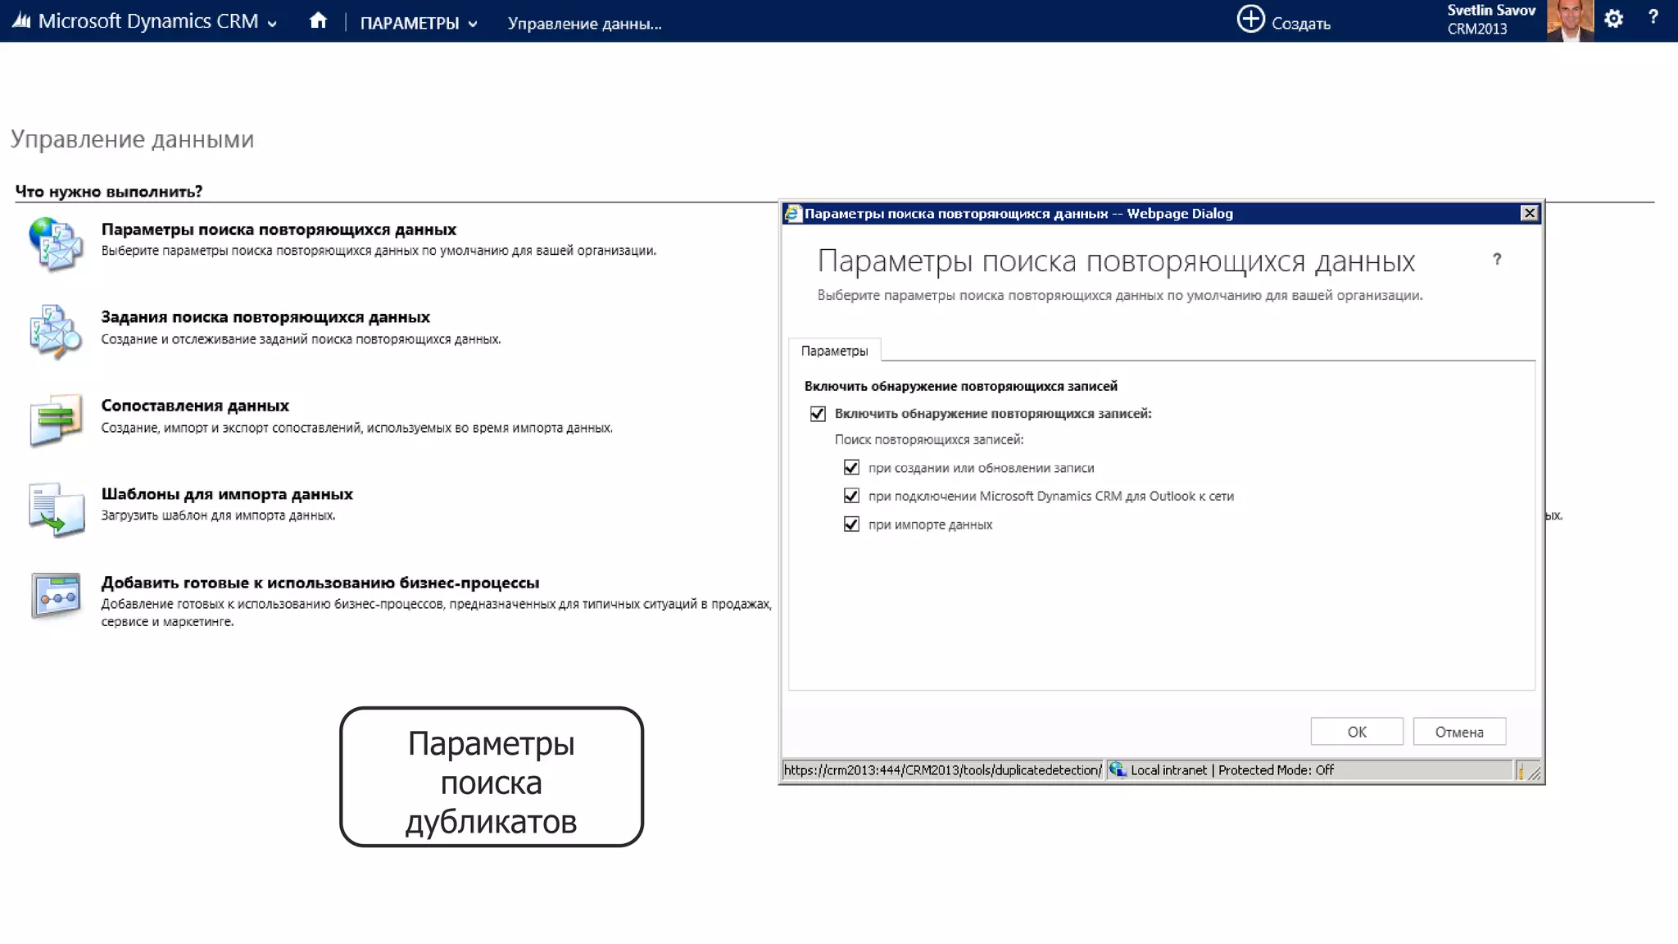Click the business processes icon
The width and height of the screenshot is (1678, 944).
(x=56, y=596)
